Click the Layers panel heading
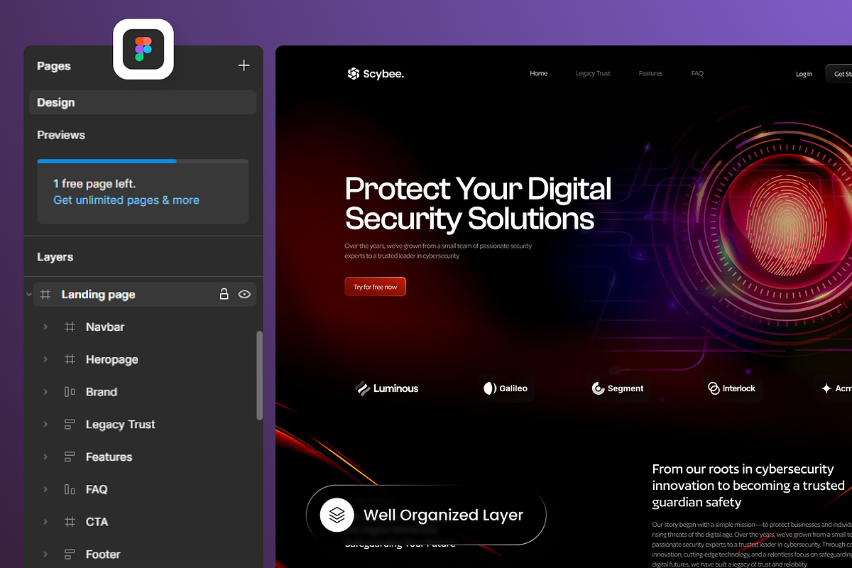The width and height of the screenshot is (852, 568). click(x=55, y=257)
